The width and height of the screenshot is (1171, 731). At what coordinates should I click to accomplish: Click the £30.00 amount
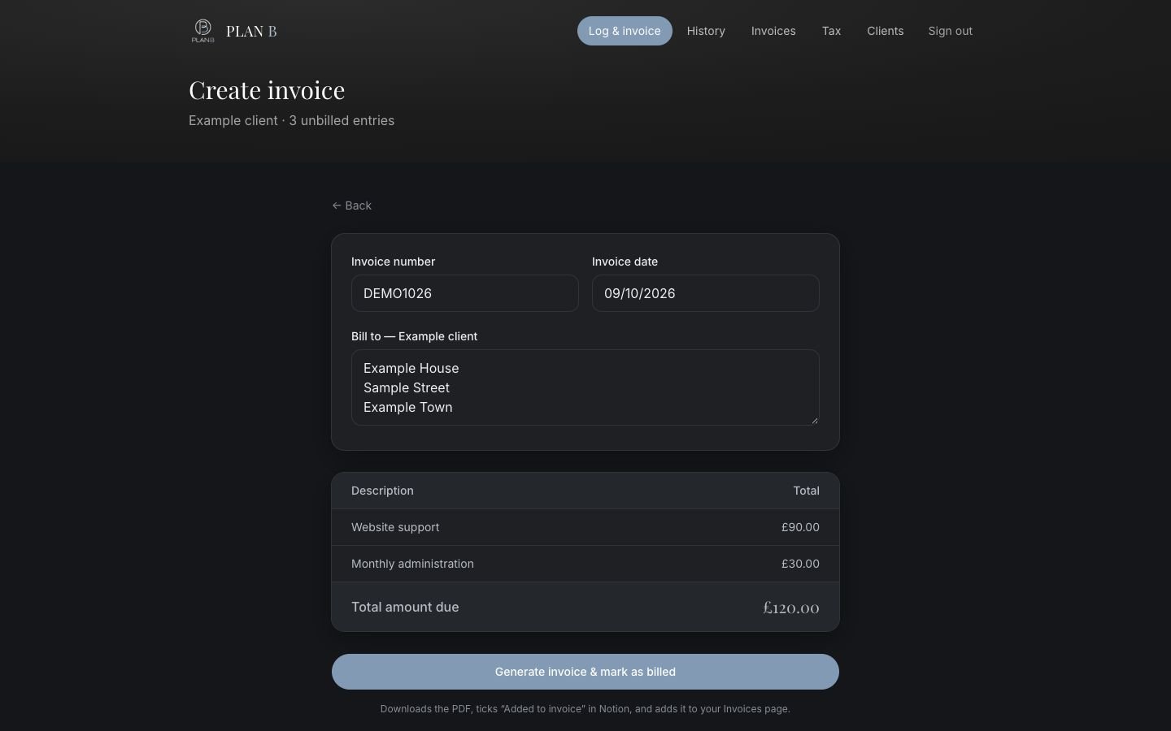[x=800, y=564]
